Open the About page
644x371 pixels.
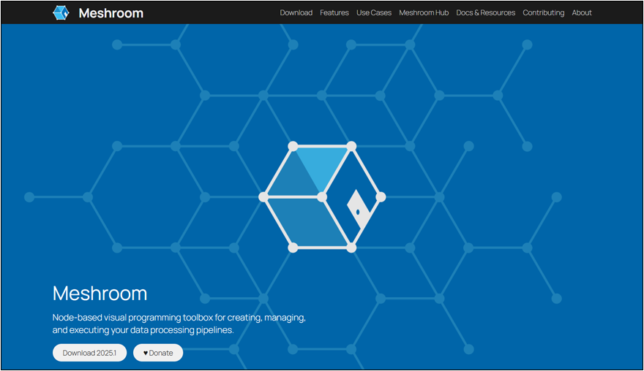(x=582, y=12)
